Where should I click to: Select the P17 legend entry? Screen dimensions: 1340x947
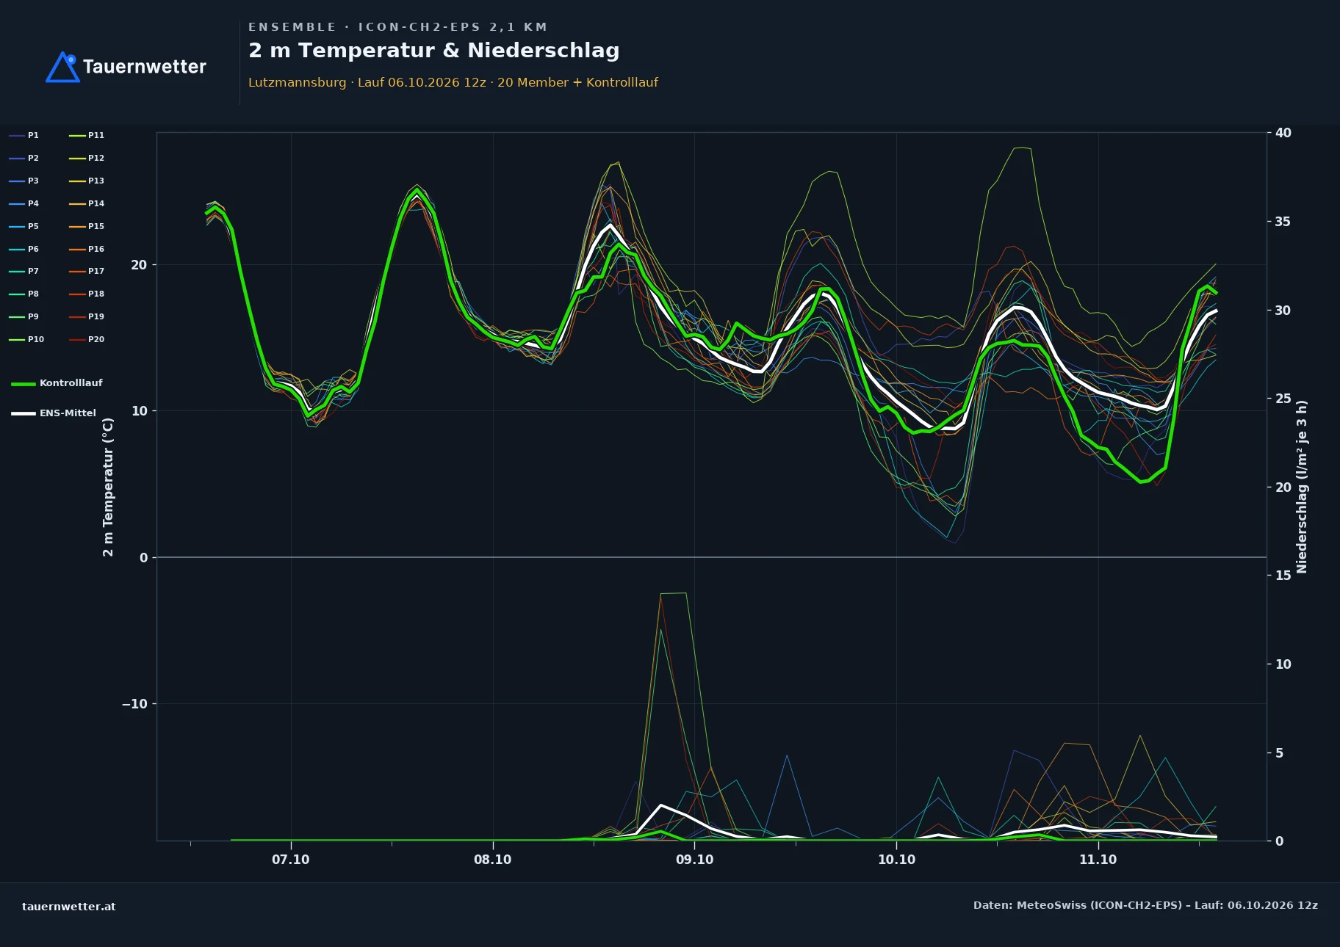click(x=87, y=271)
